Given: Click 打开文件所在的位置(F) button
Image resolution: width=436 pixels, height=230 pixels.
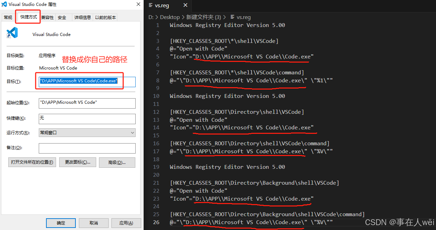Looking at the screenshot, I should 32,163.
